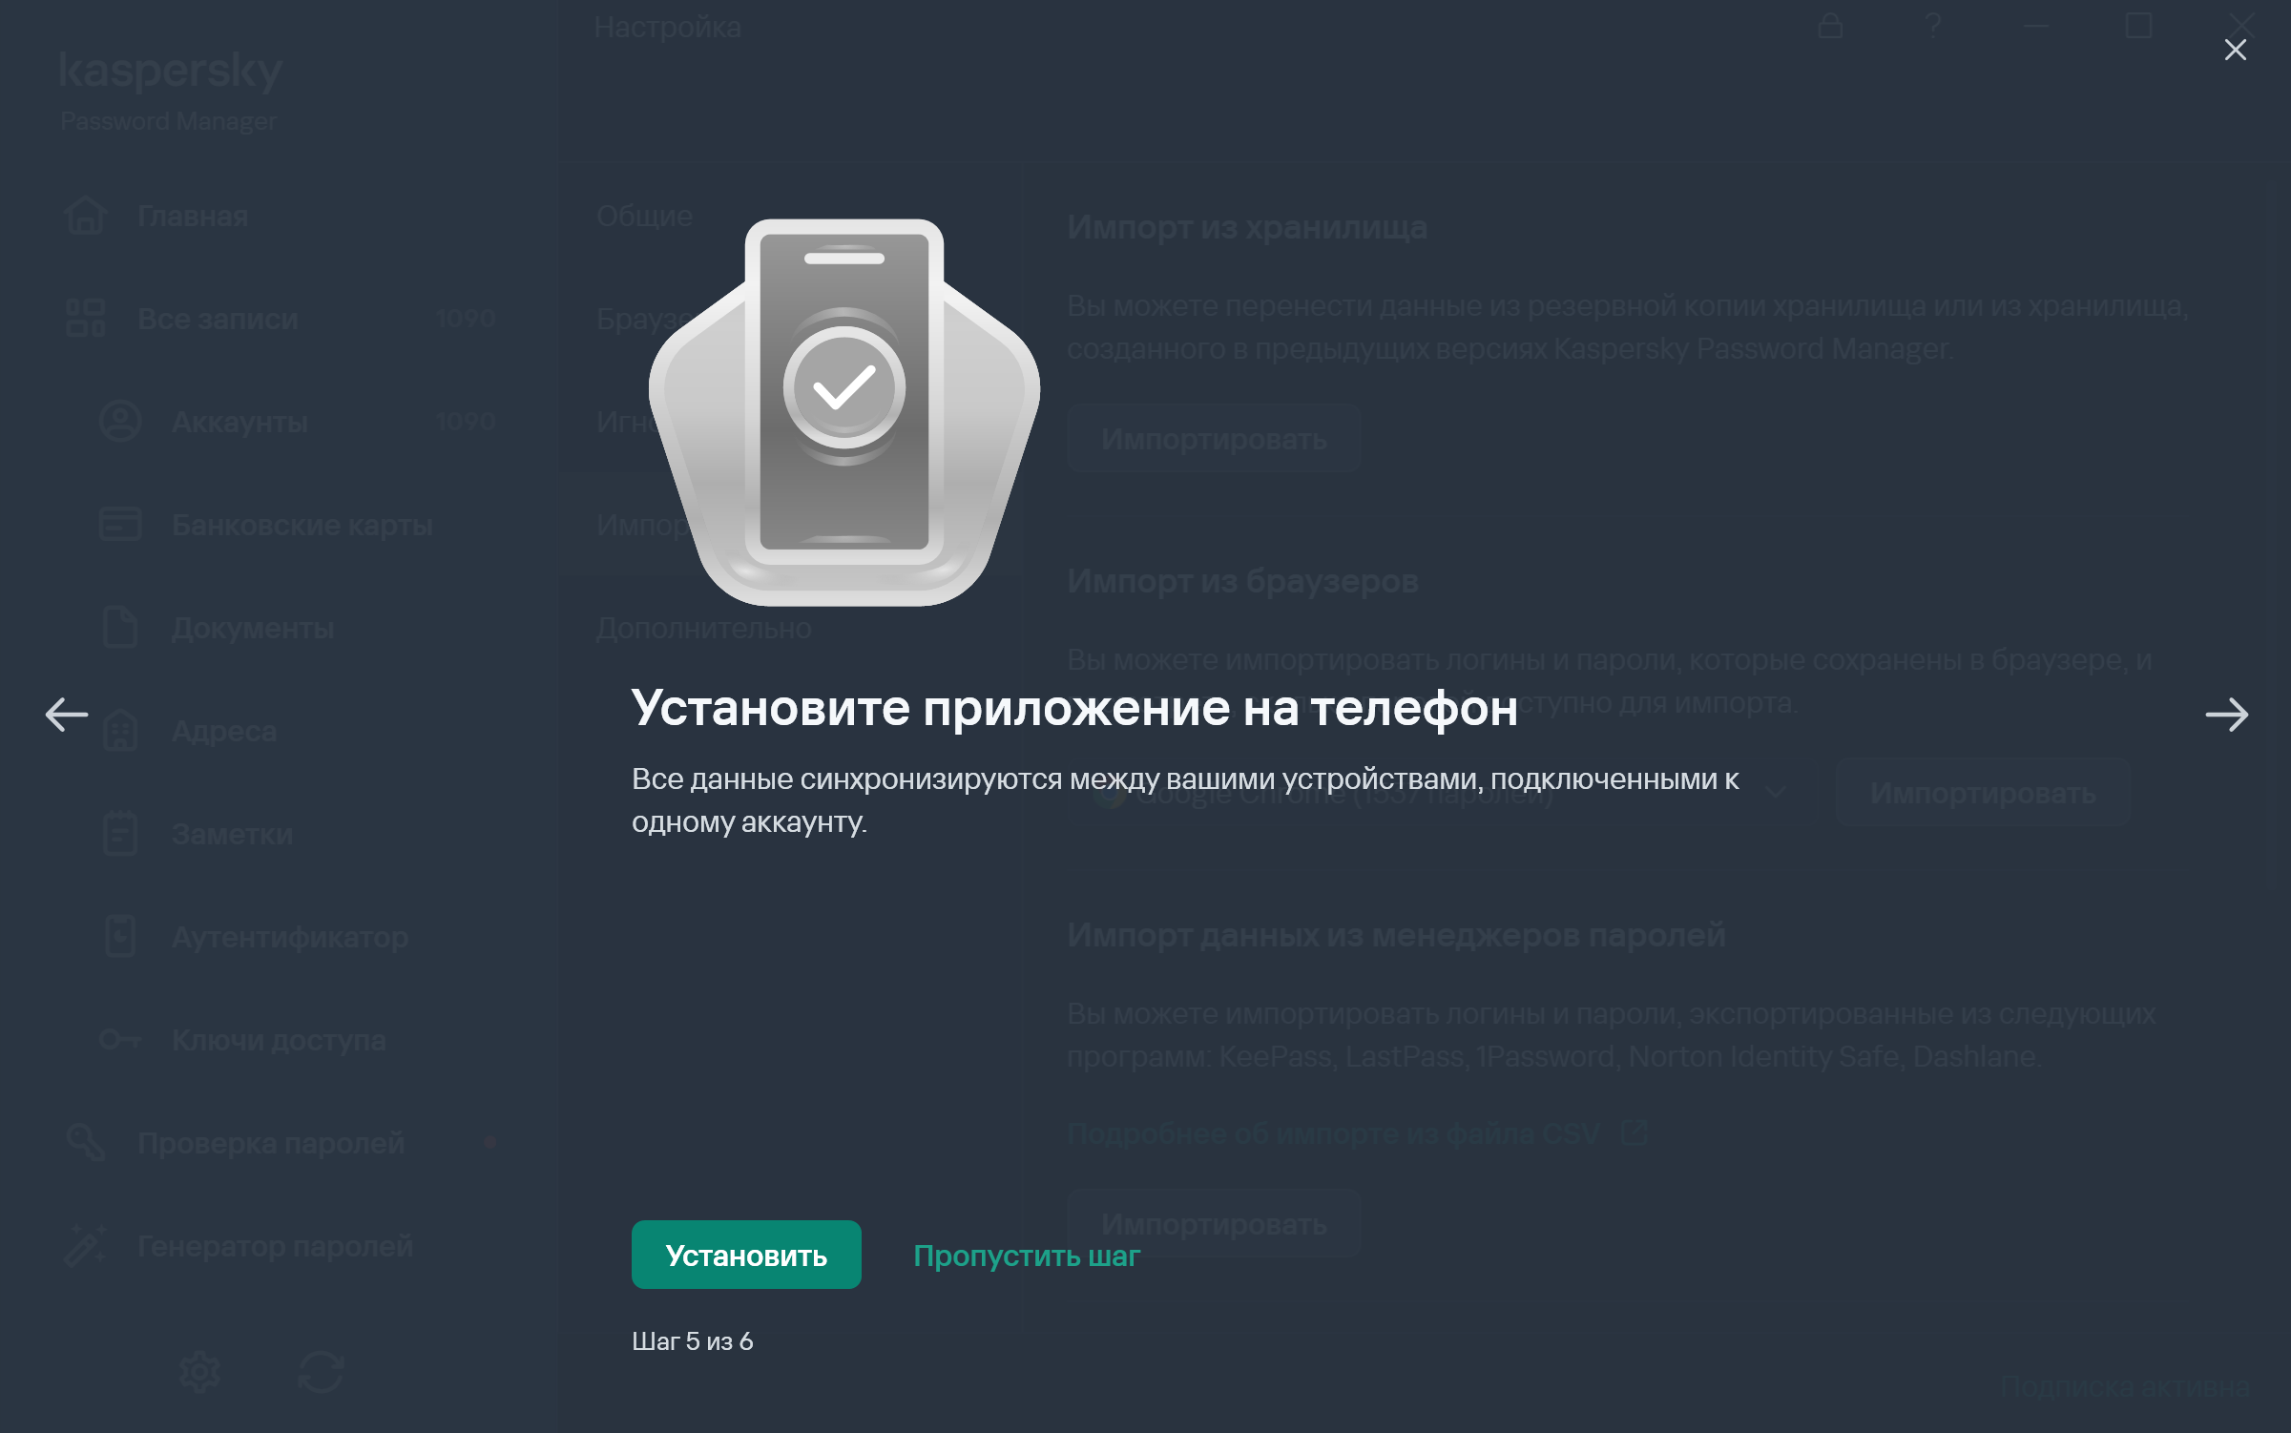Open Главная home in sidebar

pyautogui.click(x=192, y=217)
